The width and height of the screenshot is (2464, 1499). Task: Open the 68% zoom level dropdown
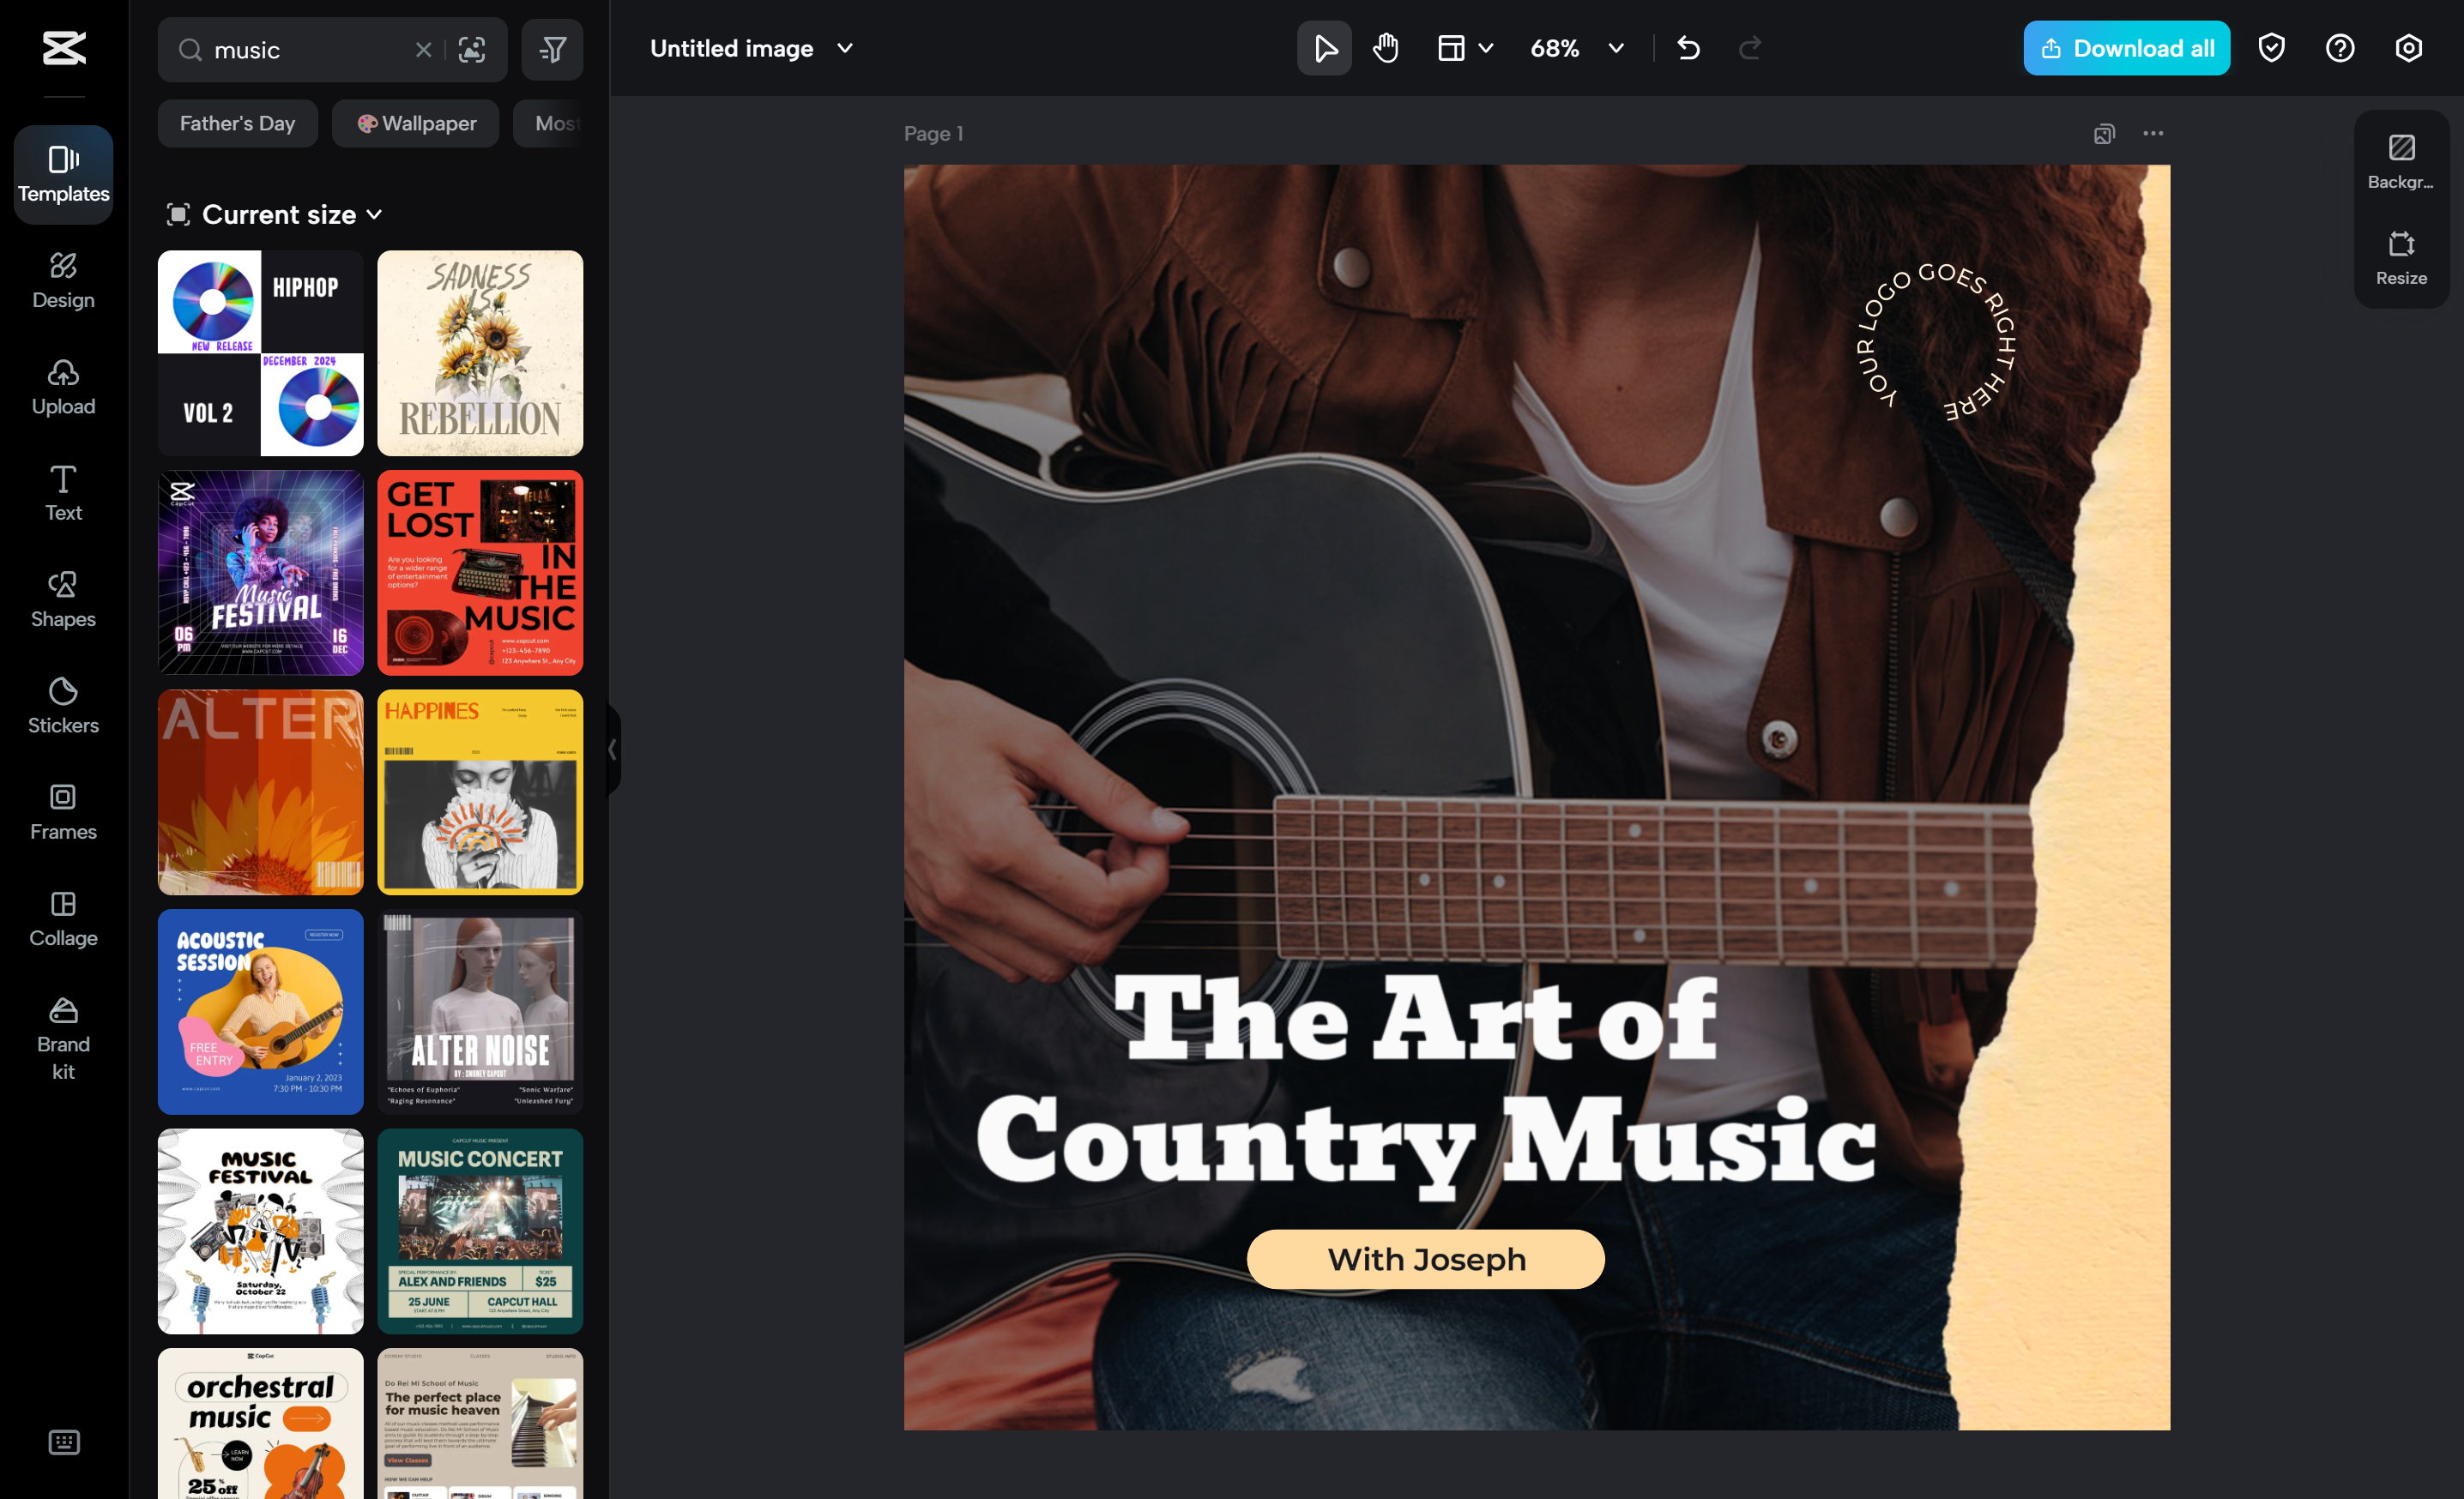1576,47
